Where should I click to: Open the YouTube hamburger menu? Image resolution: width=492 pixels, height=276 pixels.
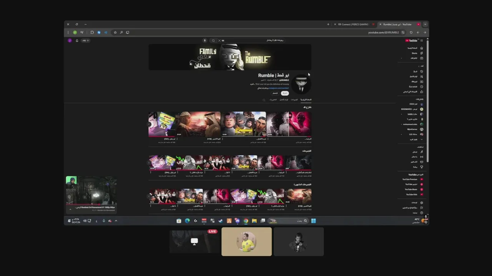point(422,40)
